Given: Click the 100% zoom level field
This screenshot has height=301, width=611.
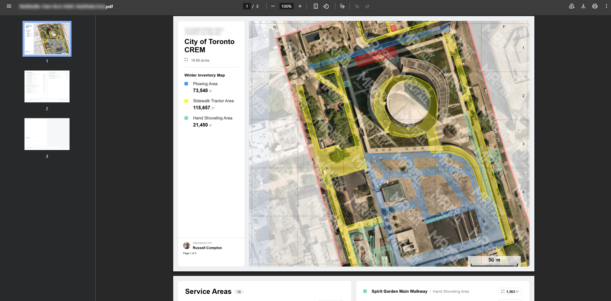Looking at the screenshot, I should (x=287, y=6).
